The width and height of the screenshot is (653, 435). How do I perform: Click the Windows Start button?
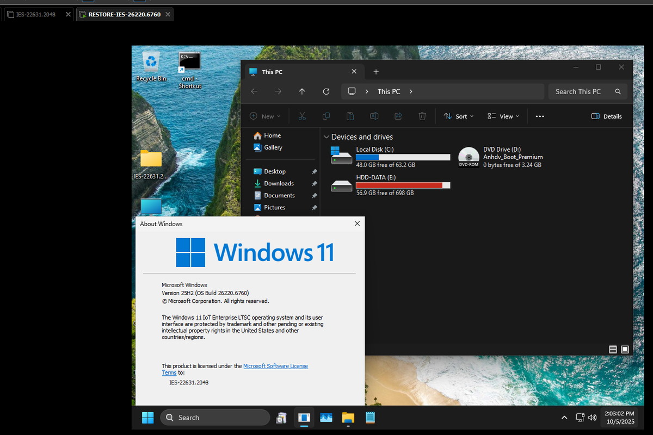[x=147, y=418]
